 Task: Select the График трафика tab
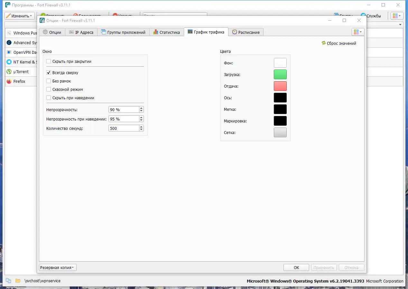pos(206,32)
